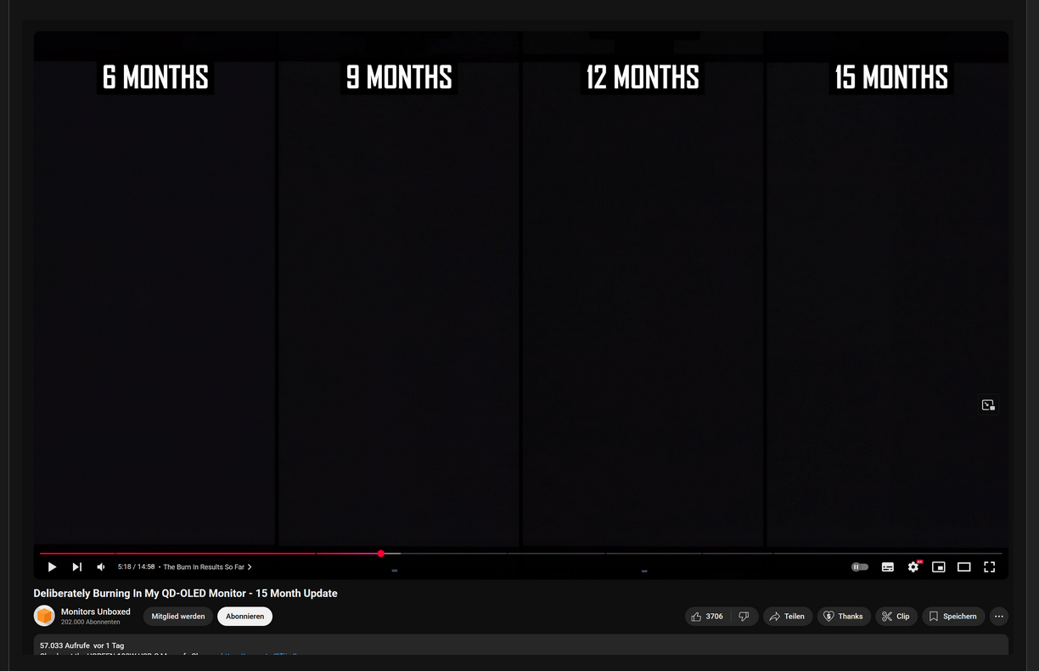
Task: Open the three-dot more actions menu
Action: click(x=999, y=616)
